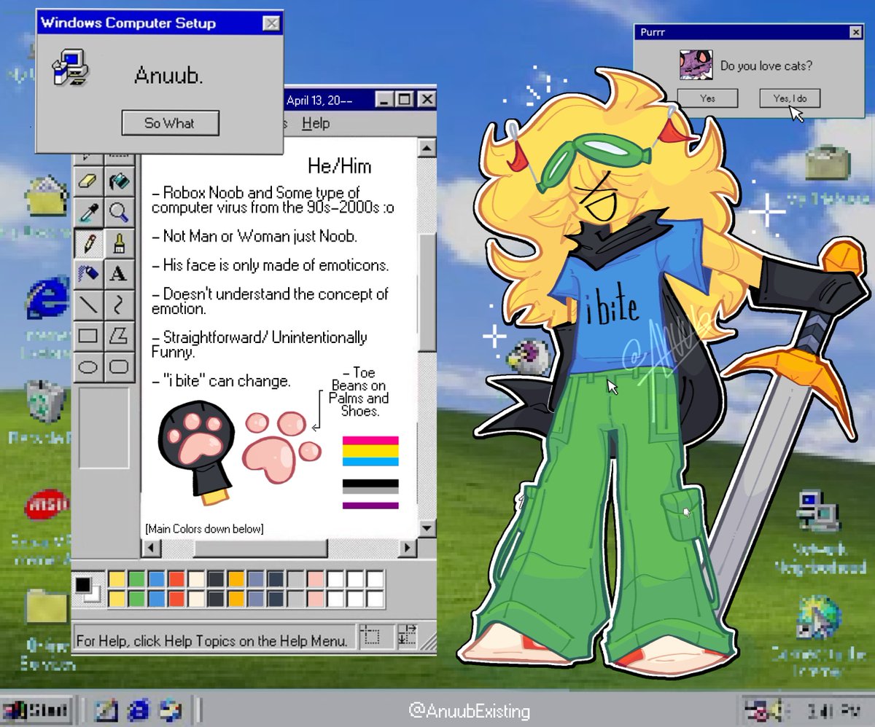Select the Online Services folder icon

[46, 606]
